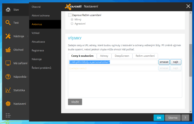Click the Statistika chart icon
The width and height of the screenshot is (194, 124).
tap(8, 90)
